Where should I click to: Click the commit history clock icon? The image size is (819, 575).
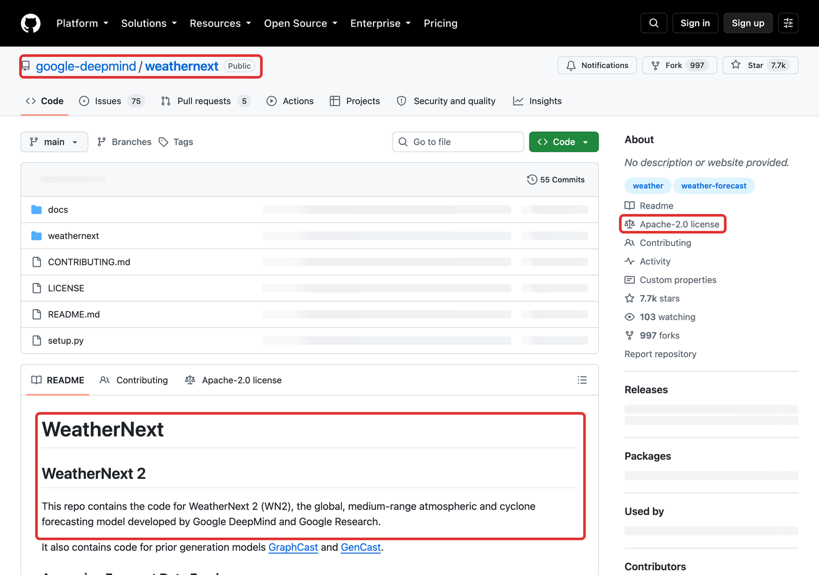tap(532, 179)
